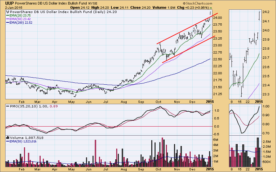Viewport: 276px width, 172px height.
Task: Click the red 0.89 PMO signal value
Action: click(x=54, y=106)
